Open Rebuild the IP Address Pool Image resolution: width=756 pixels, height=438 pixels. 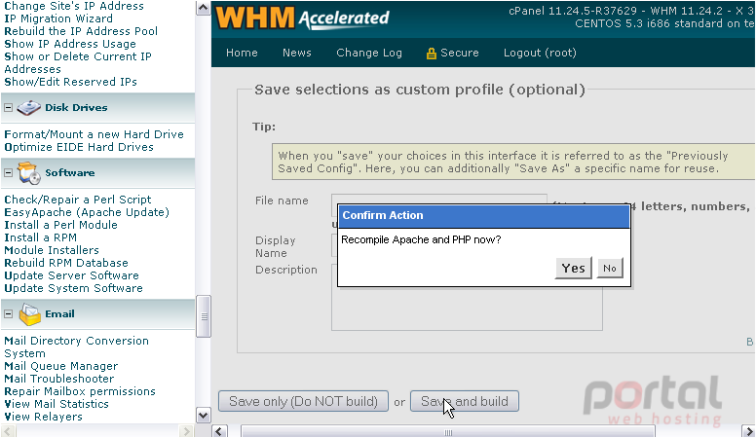click(81, 31)
